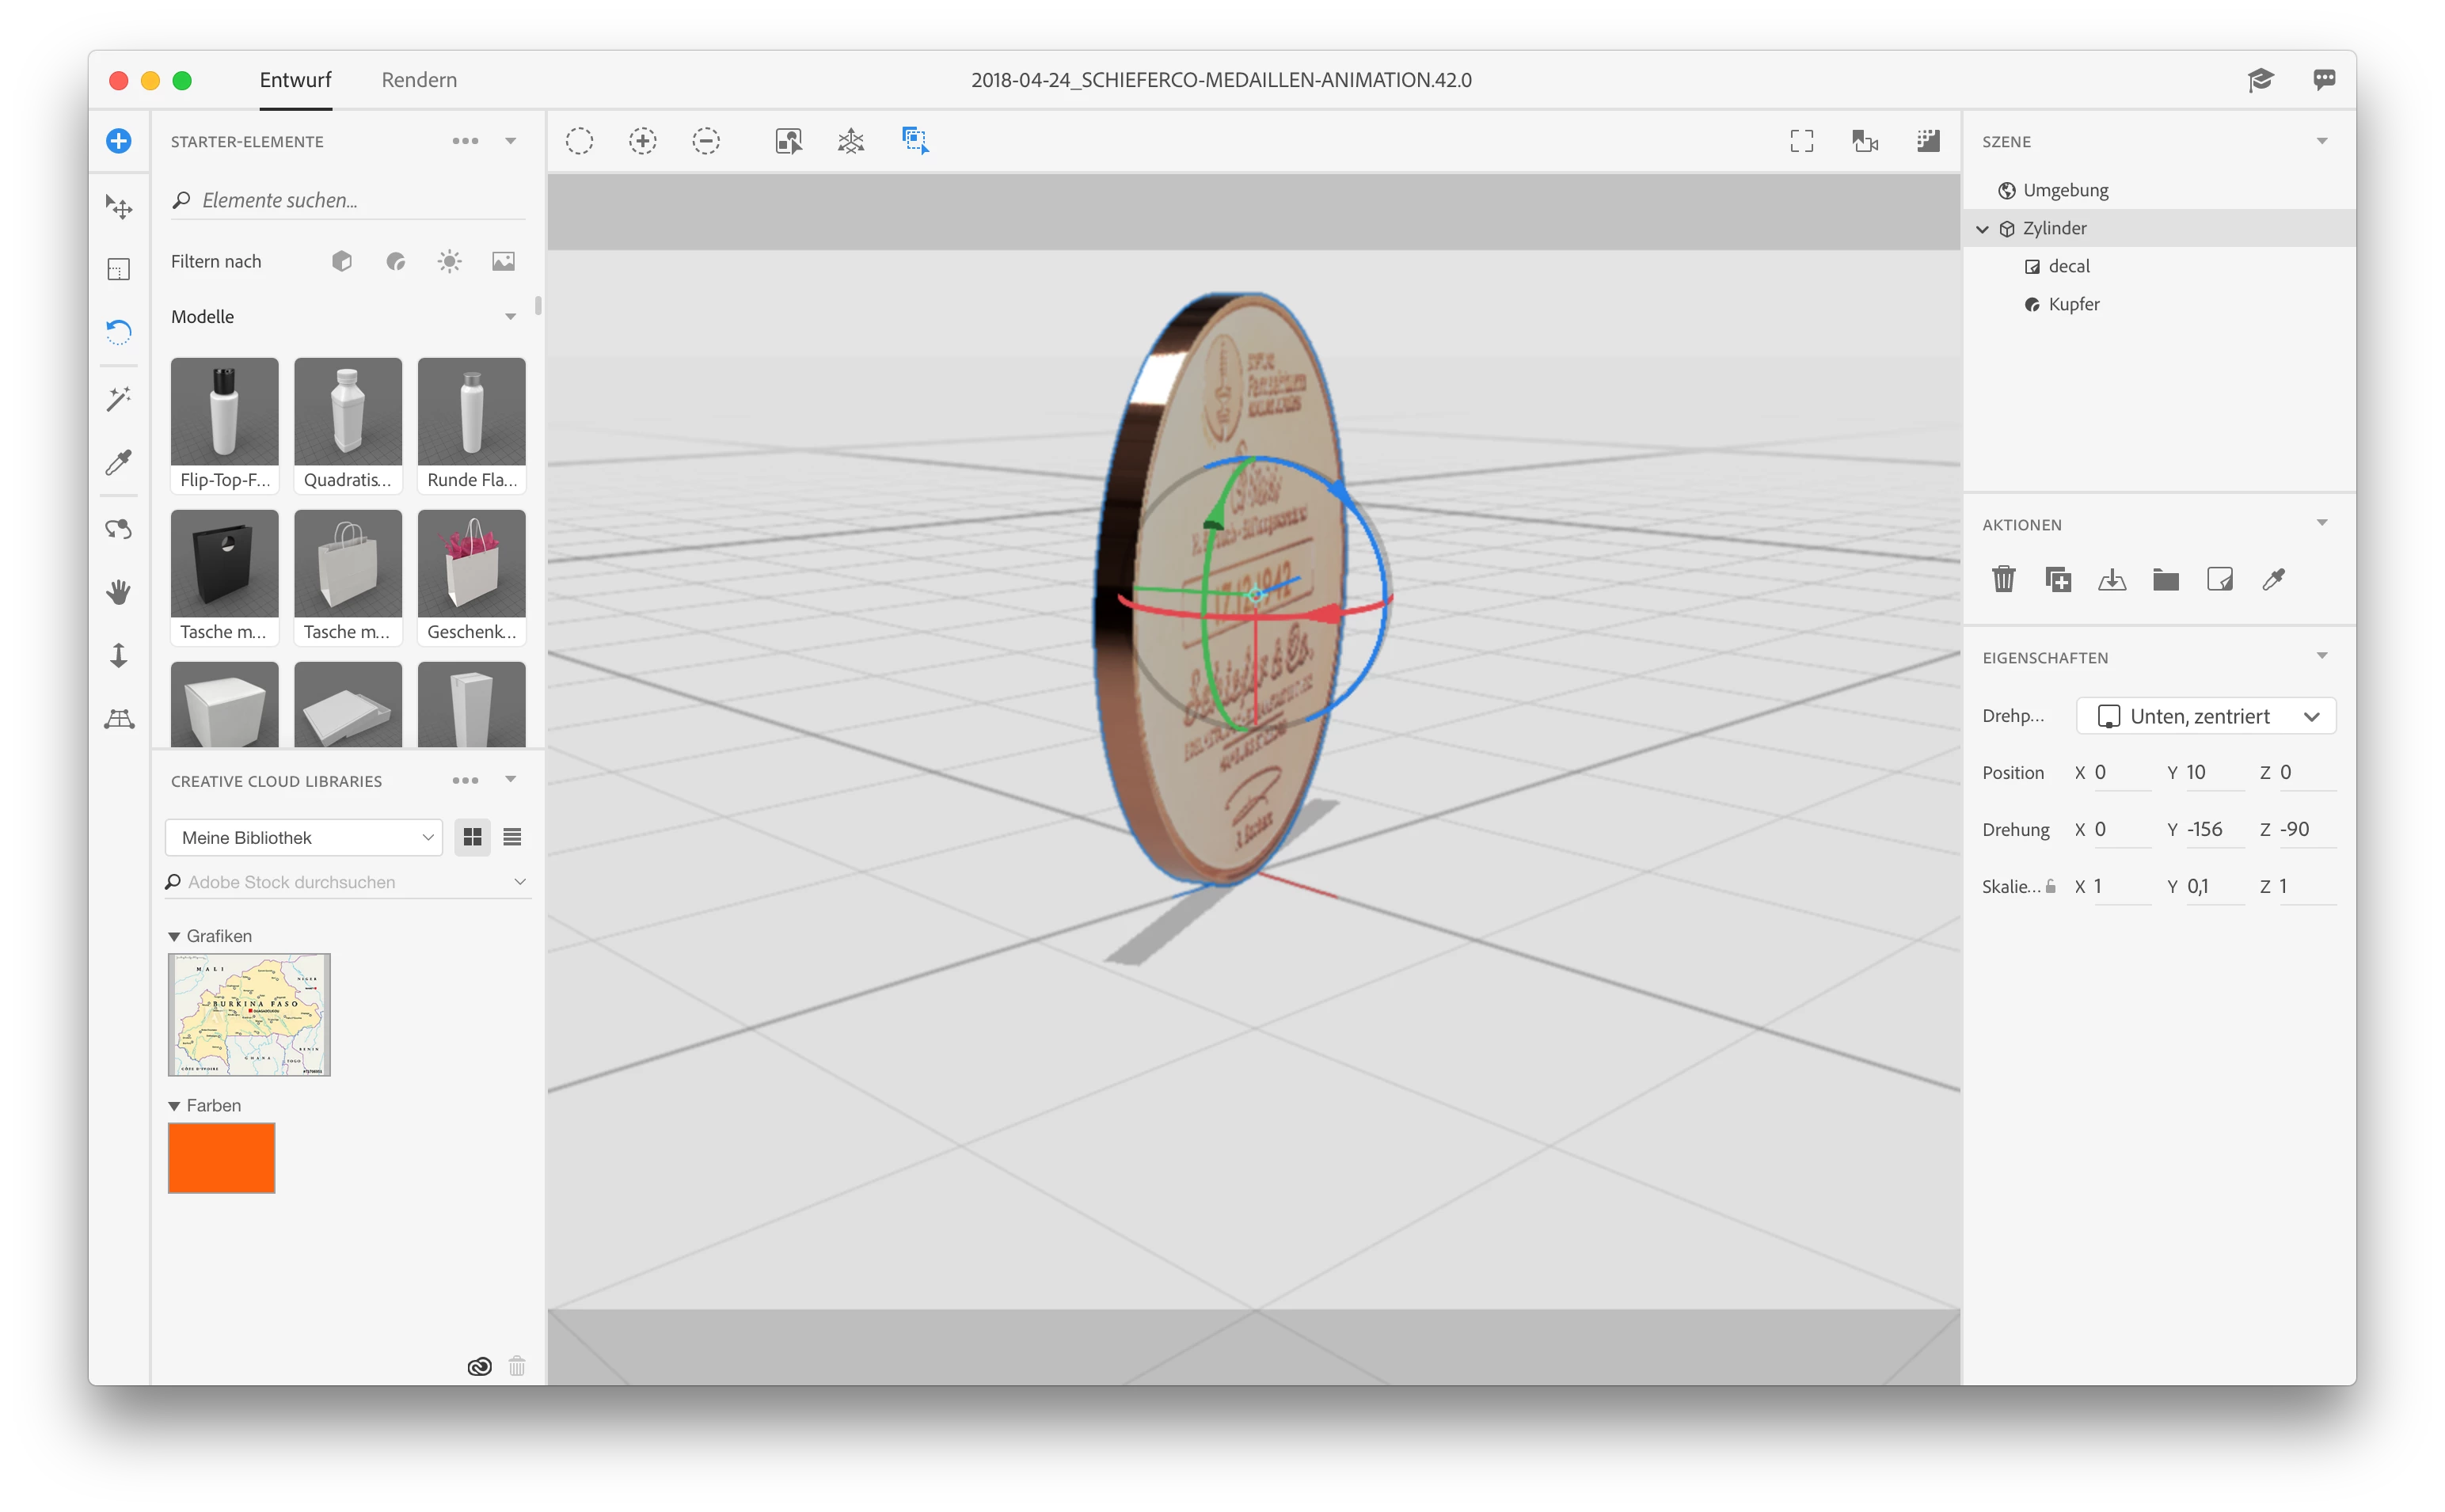Toggle scale proportions lock icon
This screenshot has height=1512, width=2445.
[x=2051, y=886]
